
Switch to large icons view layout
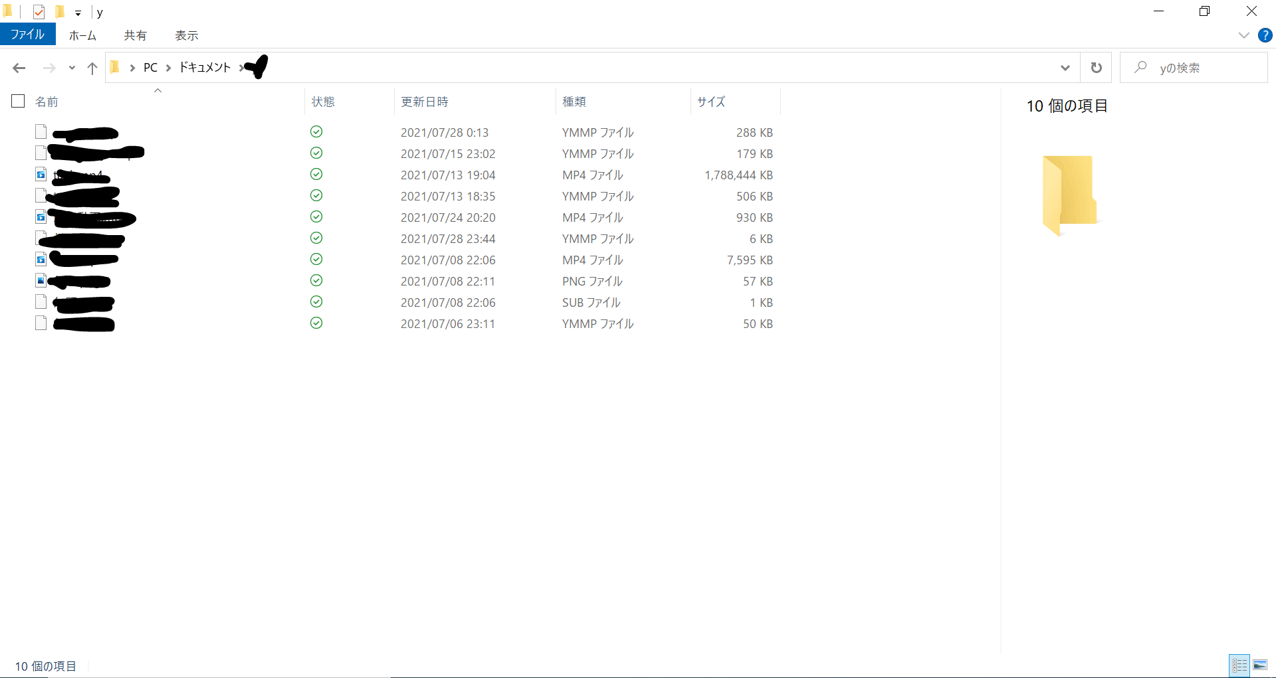(1259, 665)
